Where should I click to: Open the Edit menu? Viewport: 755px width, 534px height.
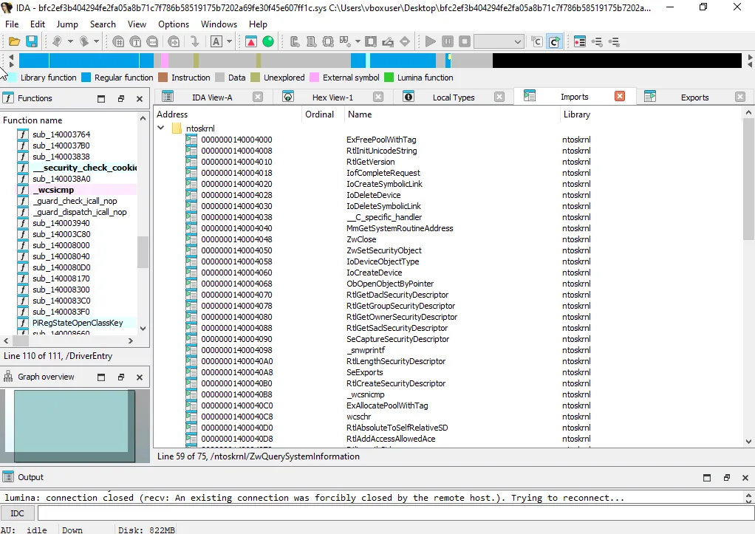[38, 24]
